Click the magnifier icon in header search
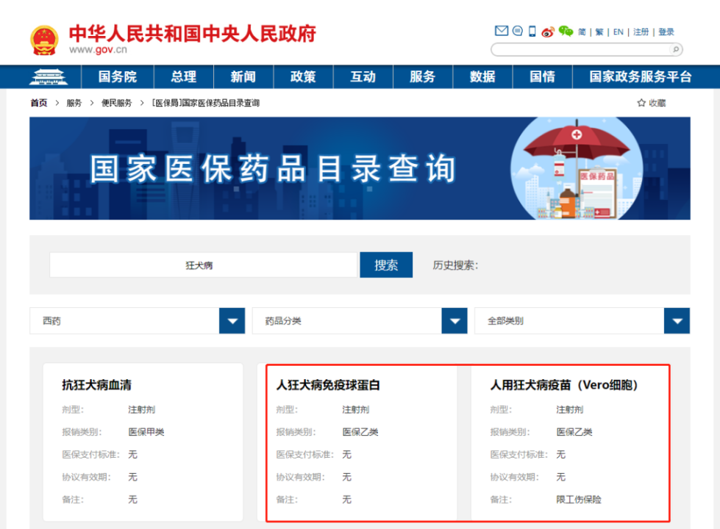The height and width of the screenshot is (529, 720). (x=676, y=49)
